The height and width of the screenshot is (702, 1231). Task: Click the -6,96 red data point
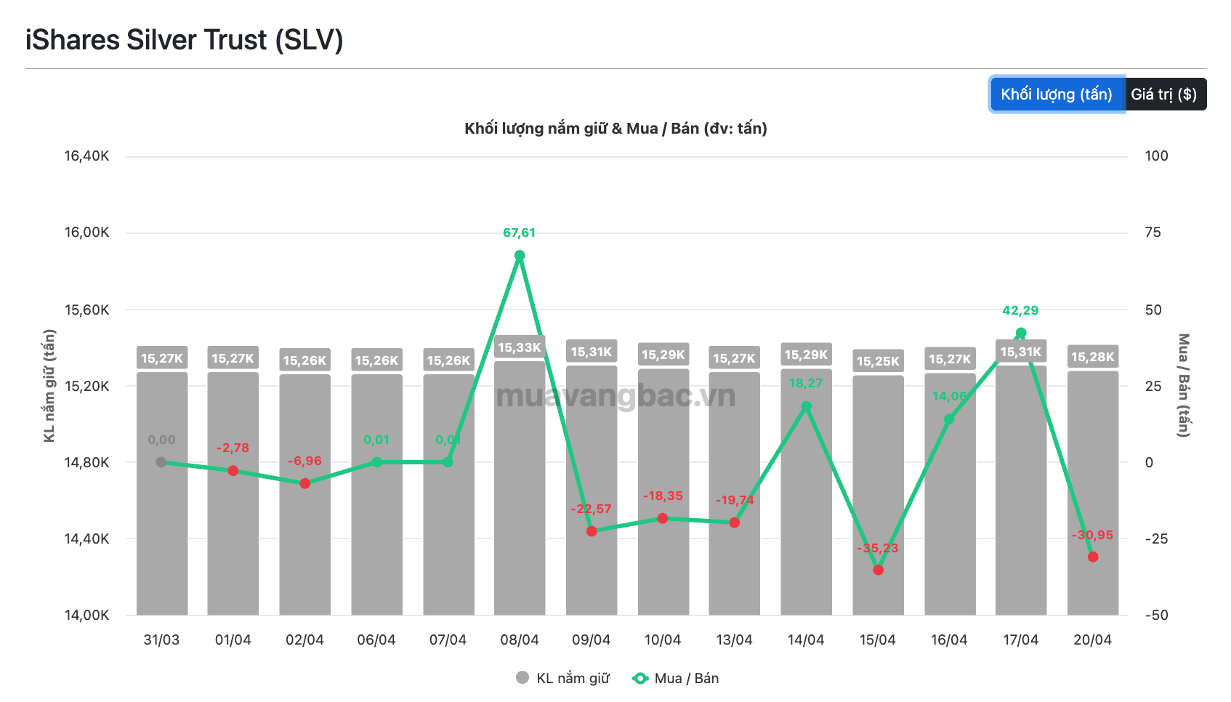coord(305,483)
